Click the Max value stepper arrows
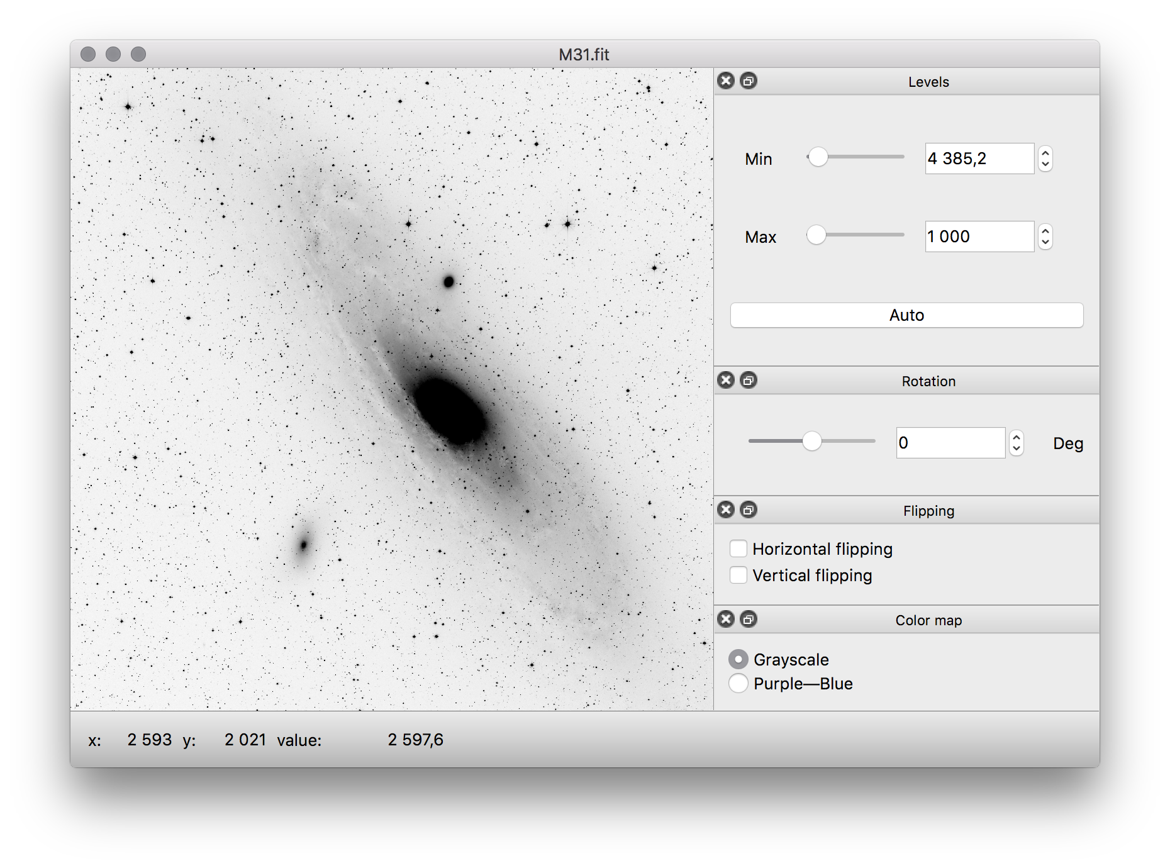 tap(1045, 236)
